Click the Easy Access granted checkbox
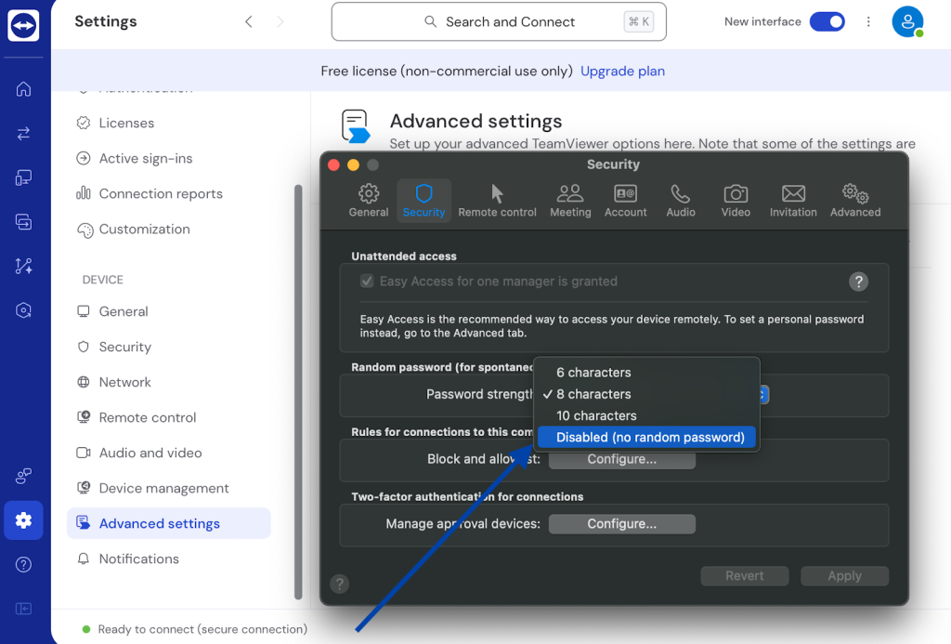Screen dimensions: 951x644 point(366,282)
